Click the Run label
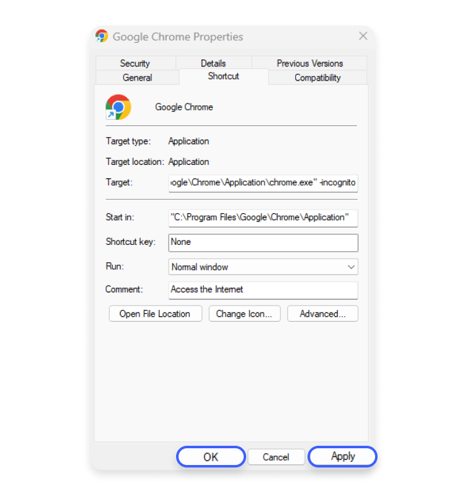The image size is (465, 496). pyautogui.click(x=115, y=267)
